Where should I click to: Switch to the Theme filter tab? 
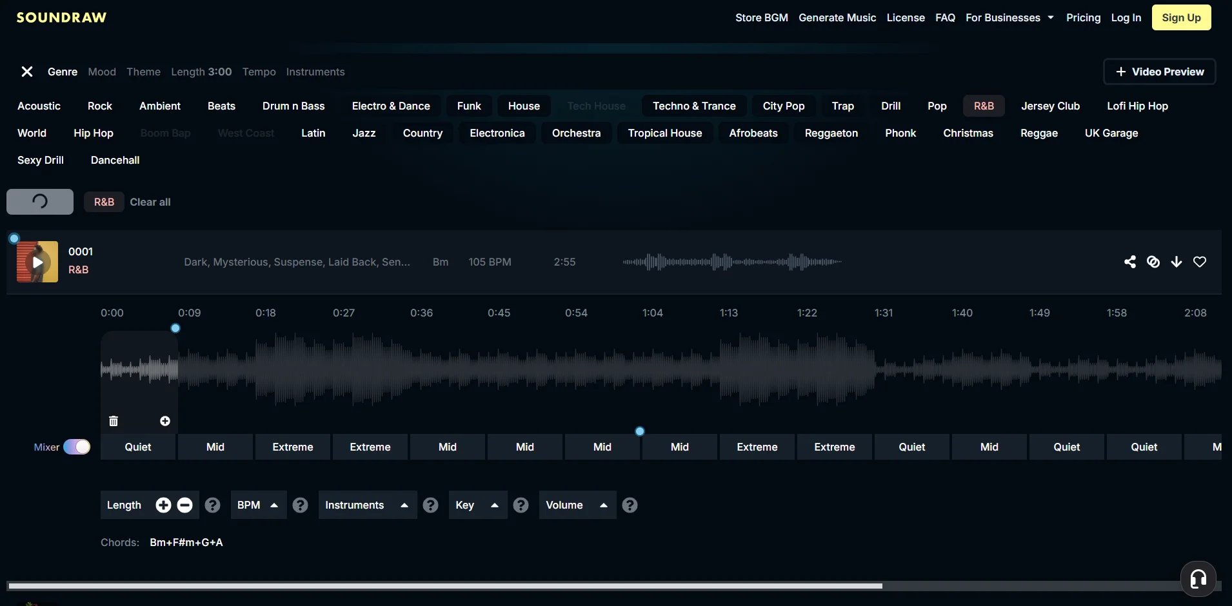pos(143,72)
